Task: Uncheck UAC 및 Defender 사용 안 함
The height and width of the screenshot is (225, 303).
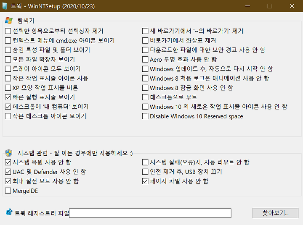Action: [8, 172]
